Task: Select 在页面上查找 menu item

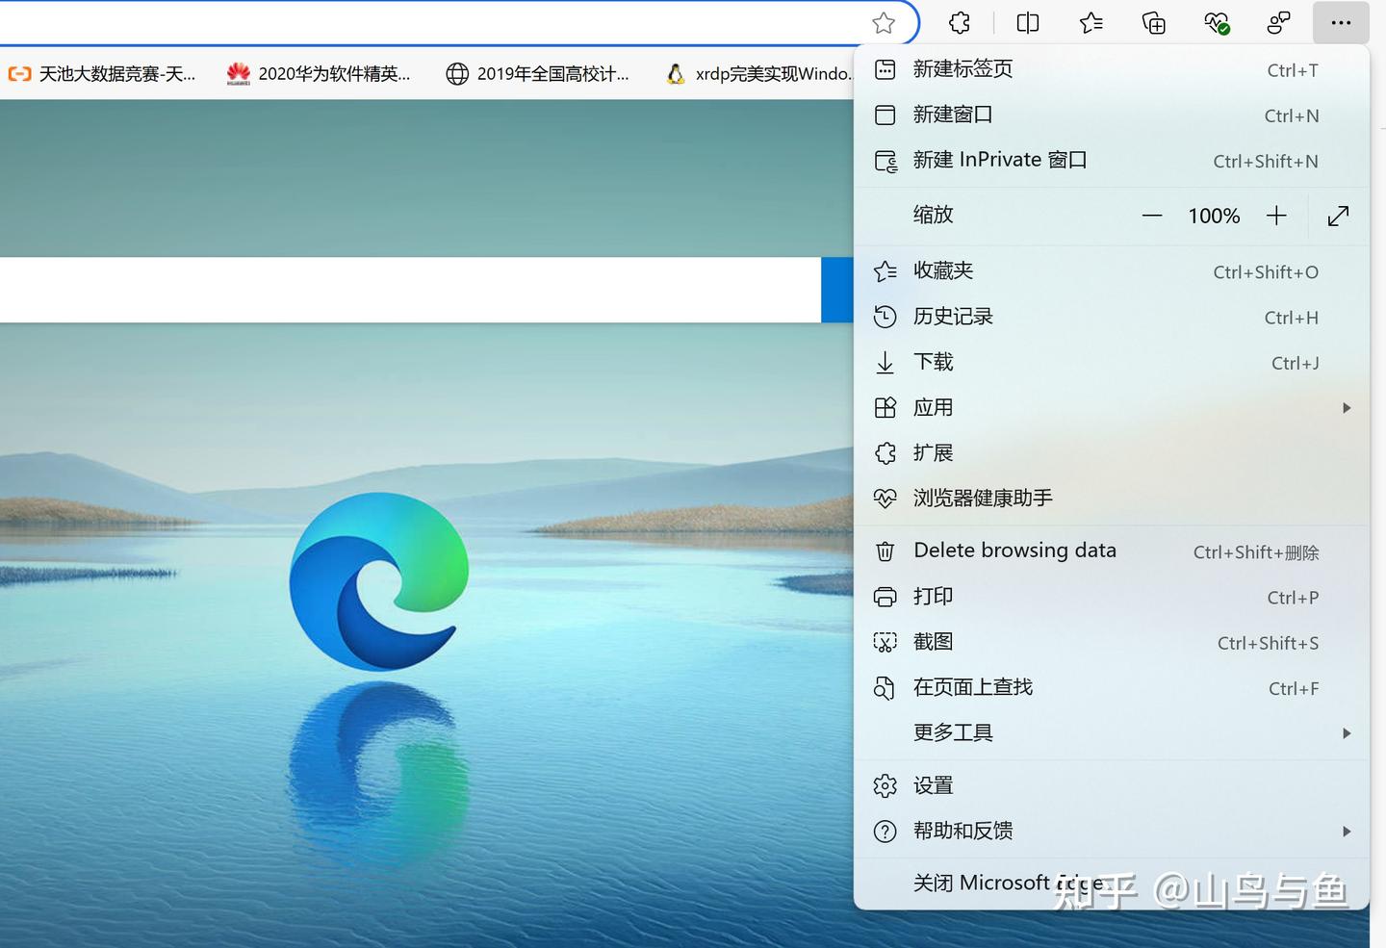Action: [x=1112, y=687]
